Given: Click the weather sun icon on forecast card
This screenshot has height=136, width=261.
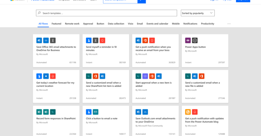Looking at the screenshot, I should click(x=46, y=76).
